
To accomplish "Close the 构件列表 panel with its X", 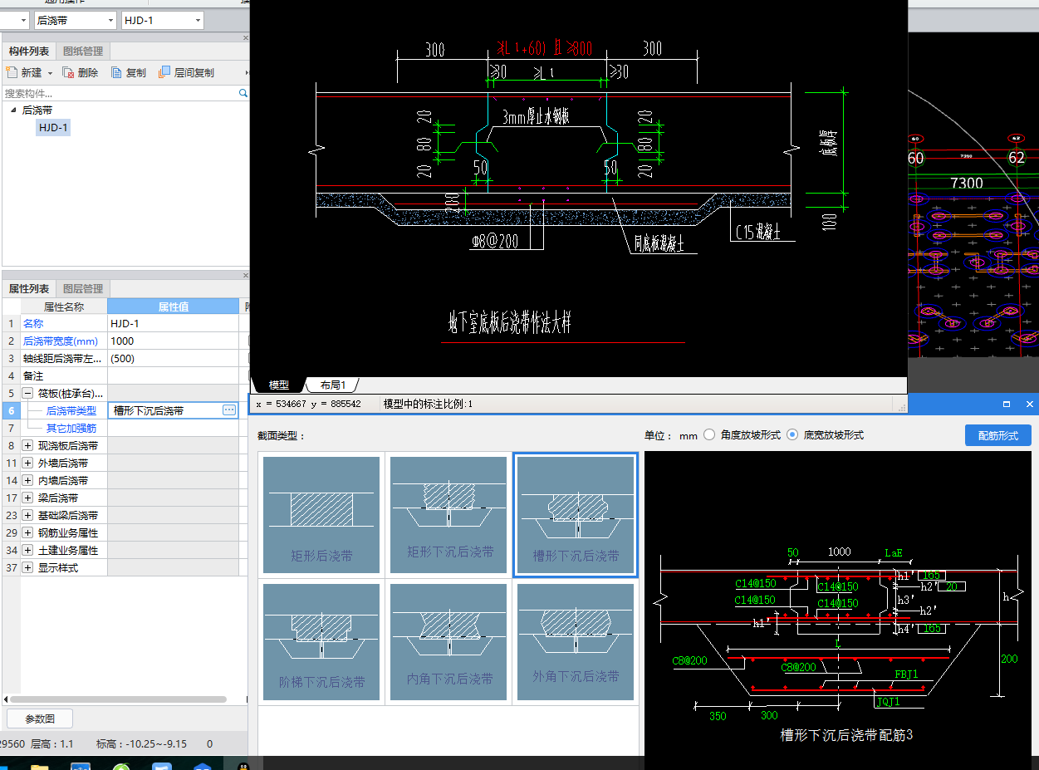I will click(x=245, y=37).
